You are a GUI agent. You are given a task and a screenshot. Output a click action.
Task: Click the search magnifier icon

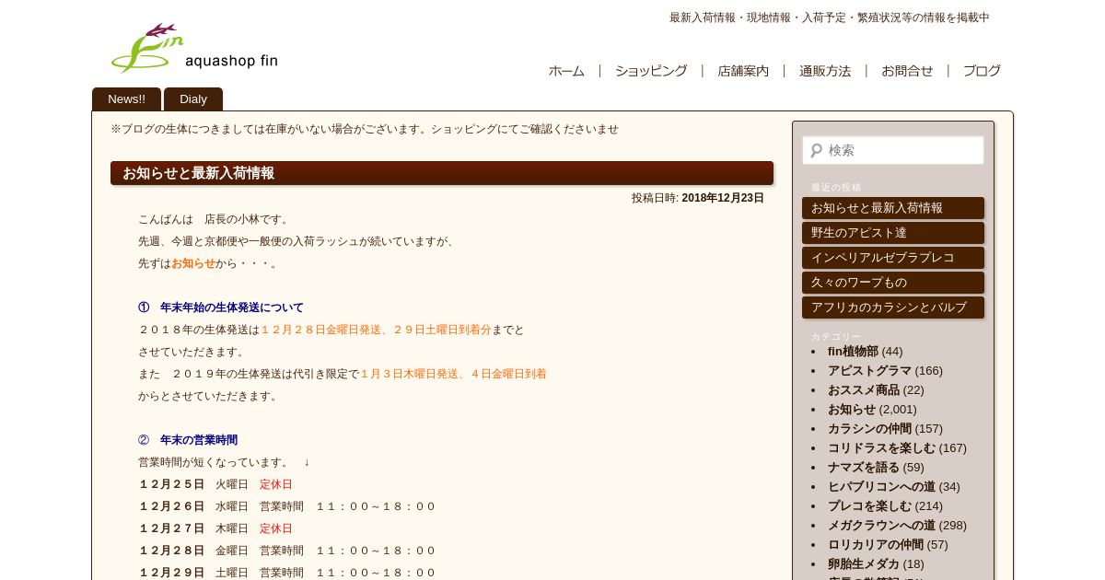[x=816, y=150]
